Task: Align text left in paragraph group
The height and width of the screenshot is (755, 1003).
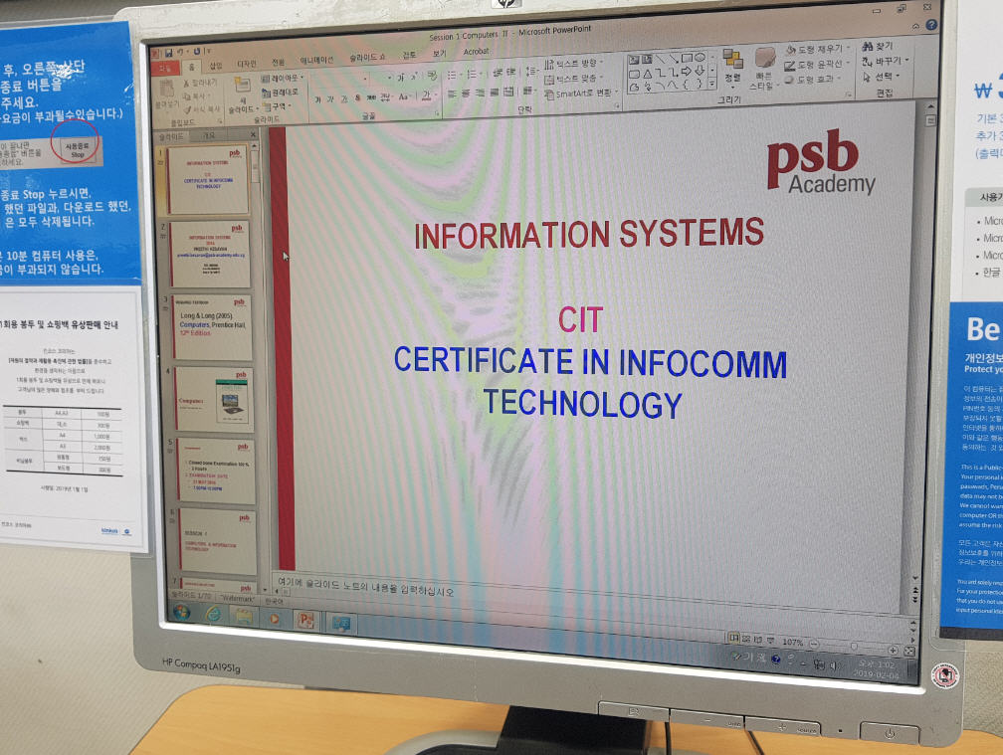Action: pos(452,94)
